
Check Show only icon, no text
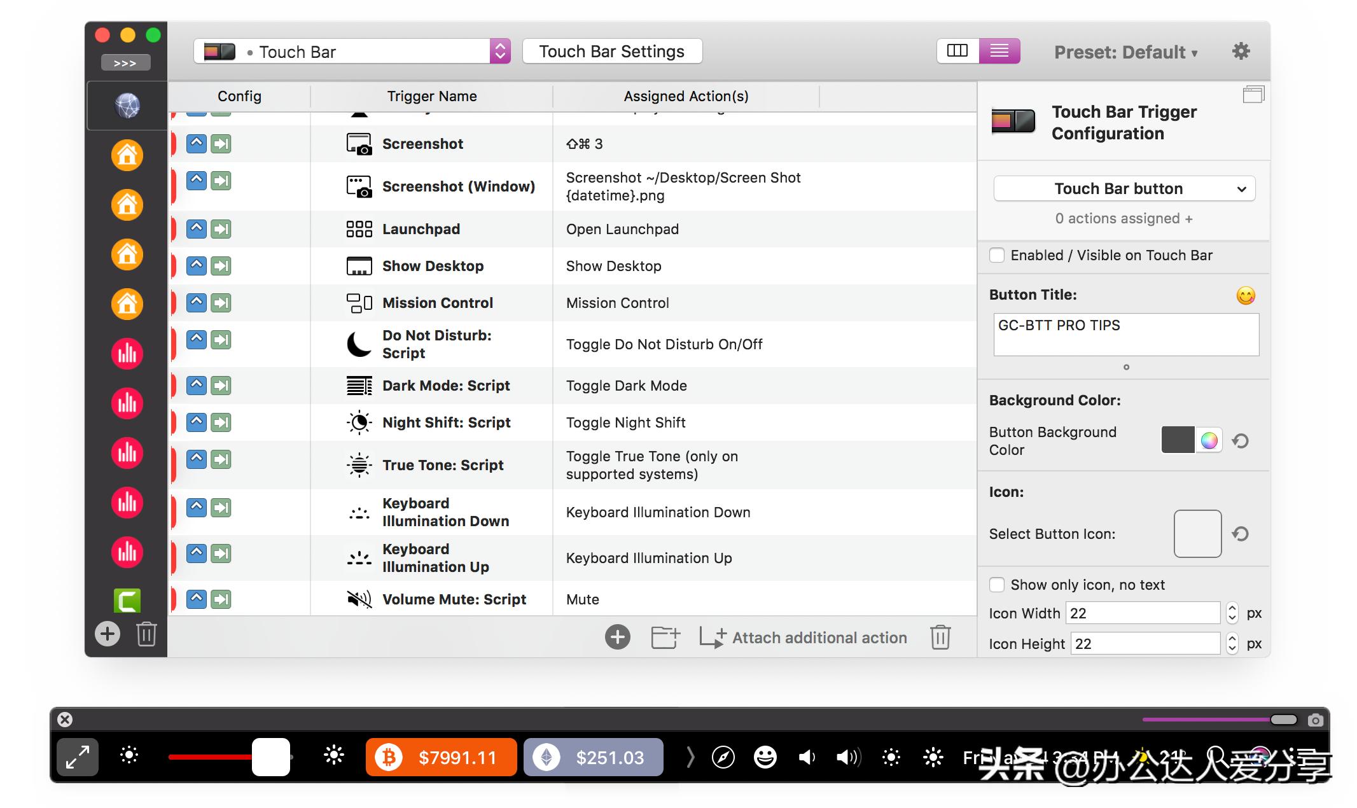(997, 585)
